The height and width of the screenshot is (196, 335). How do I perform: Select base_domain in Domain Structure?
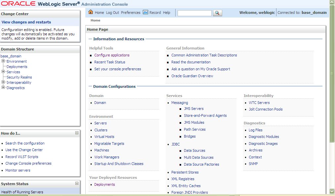(x=11, y=56)
